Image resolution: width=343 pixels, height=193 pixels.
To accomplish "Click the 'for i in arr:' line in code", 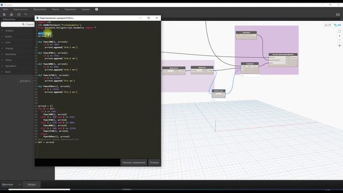I will (47, 109).
